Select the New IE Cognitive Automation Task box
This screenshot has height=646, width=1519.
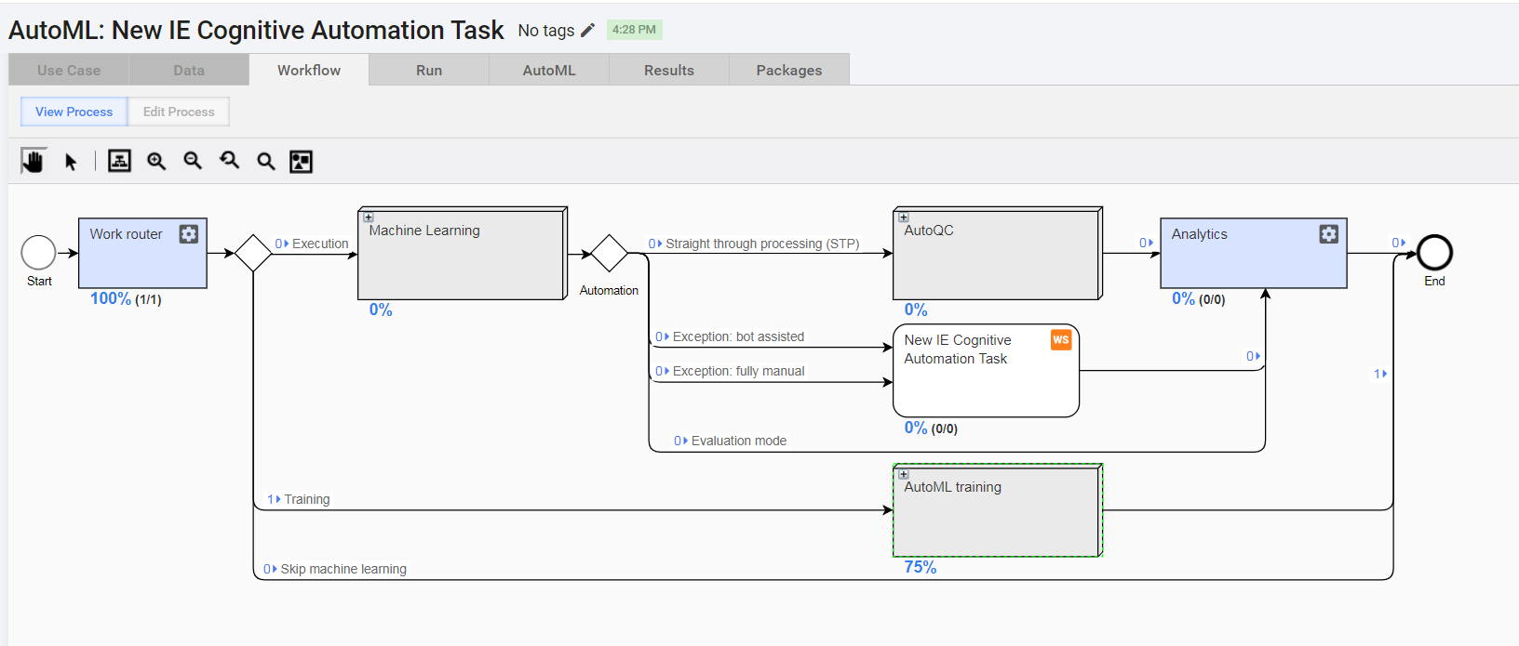pyautogui.click(x=986, y=370)
